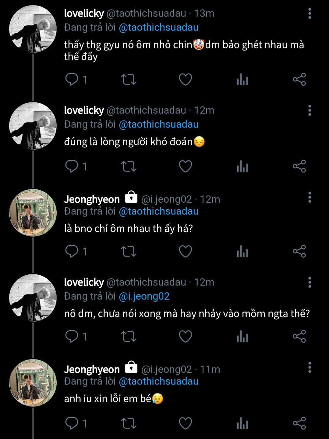Screen dimensions: 329x439
Task: Like the "anh iu xin lỗi em bé" tweet
Action: pos(185,423)
